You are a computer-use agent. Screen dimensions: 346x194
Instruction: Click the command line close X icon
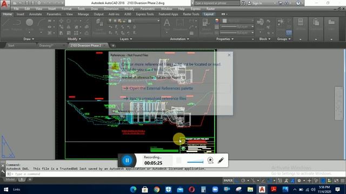tap(3, 165)
